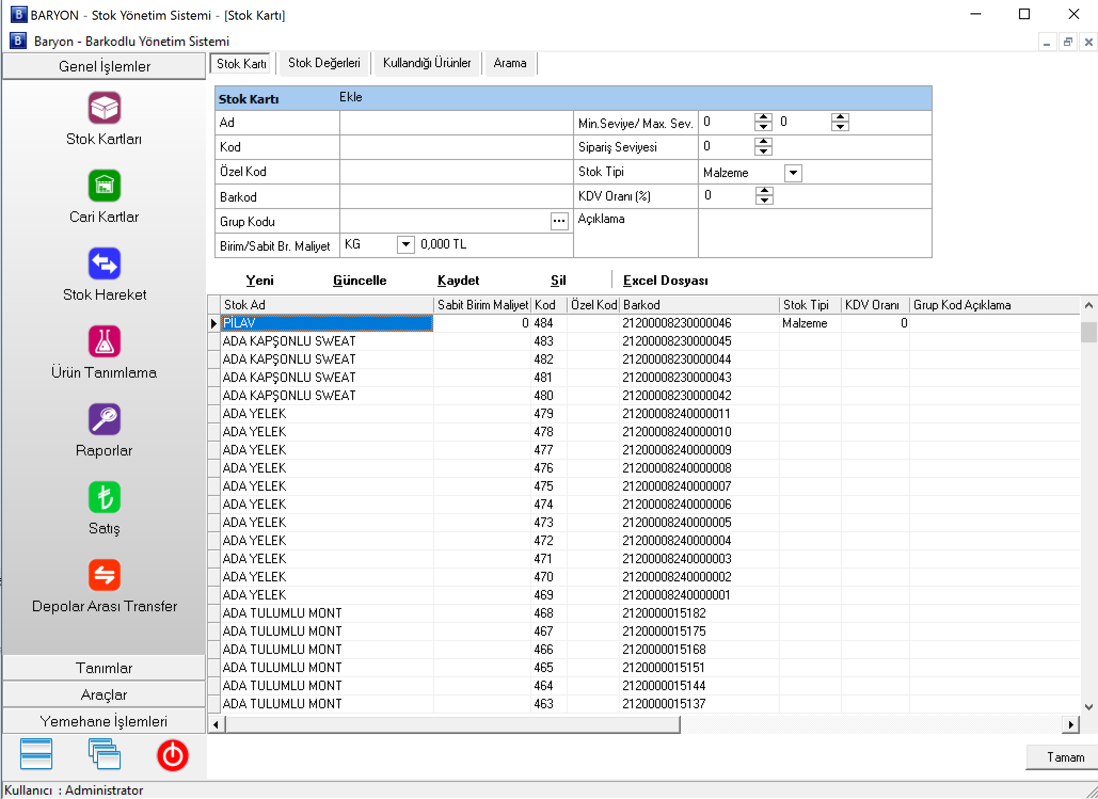Expand Genel İşlemler sidebar section
The height and width of the screenshot is (799, 1098).
pyautogui.click(x=105, y=66)
